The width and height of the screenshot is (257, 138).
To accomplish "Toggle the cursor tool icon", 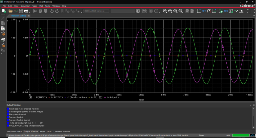I will pos(241,11).
